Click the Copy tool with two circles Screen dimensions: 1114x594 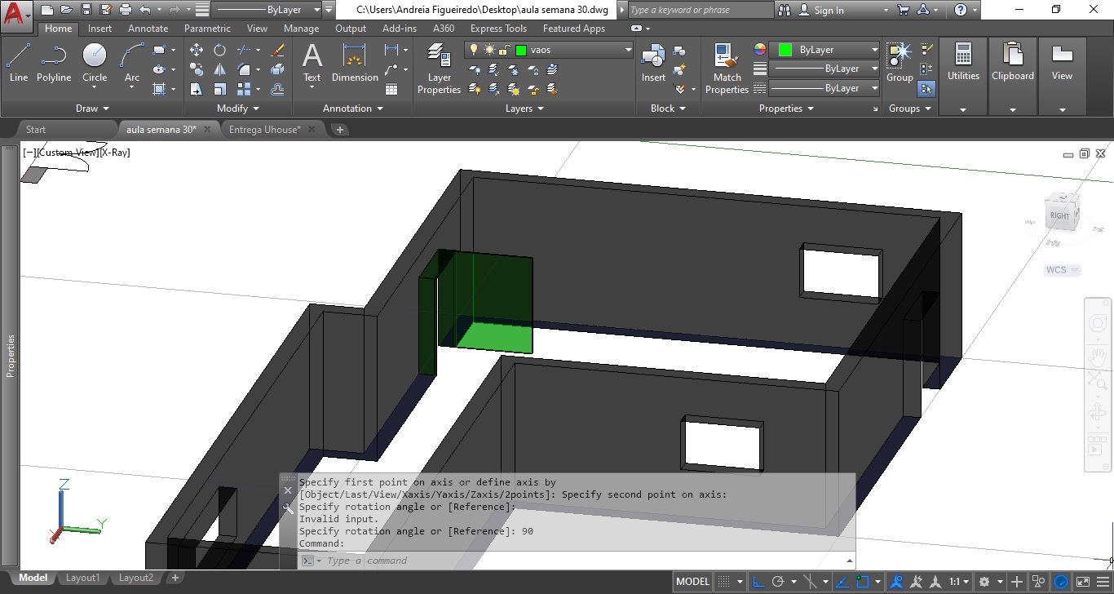pyautogui.click(x=197, y=69)
